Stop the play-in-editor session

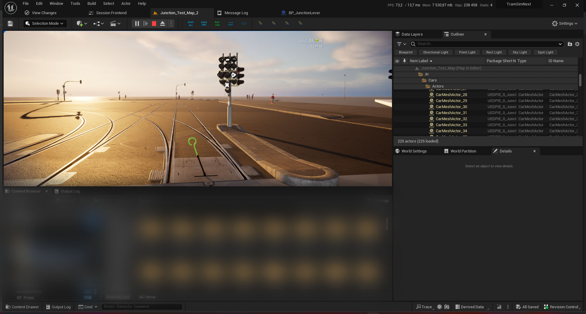(x=154, y=24)
